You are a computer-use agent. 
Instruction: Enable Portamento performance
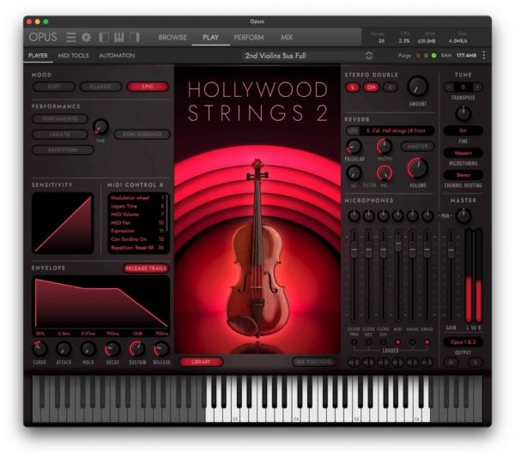click(x=60, y=118)
